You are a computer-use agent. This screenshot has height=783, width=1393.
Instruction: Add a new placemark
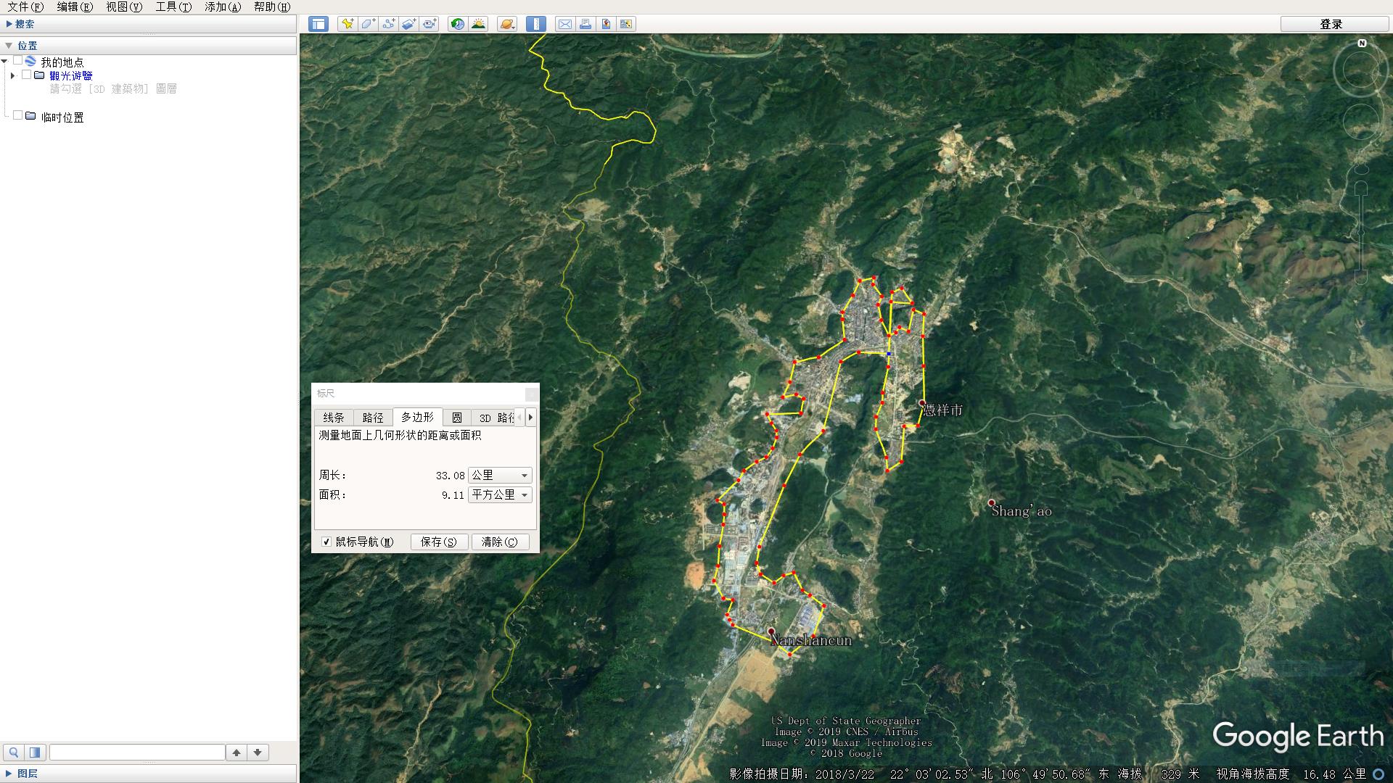point(347,24)
